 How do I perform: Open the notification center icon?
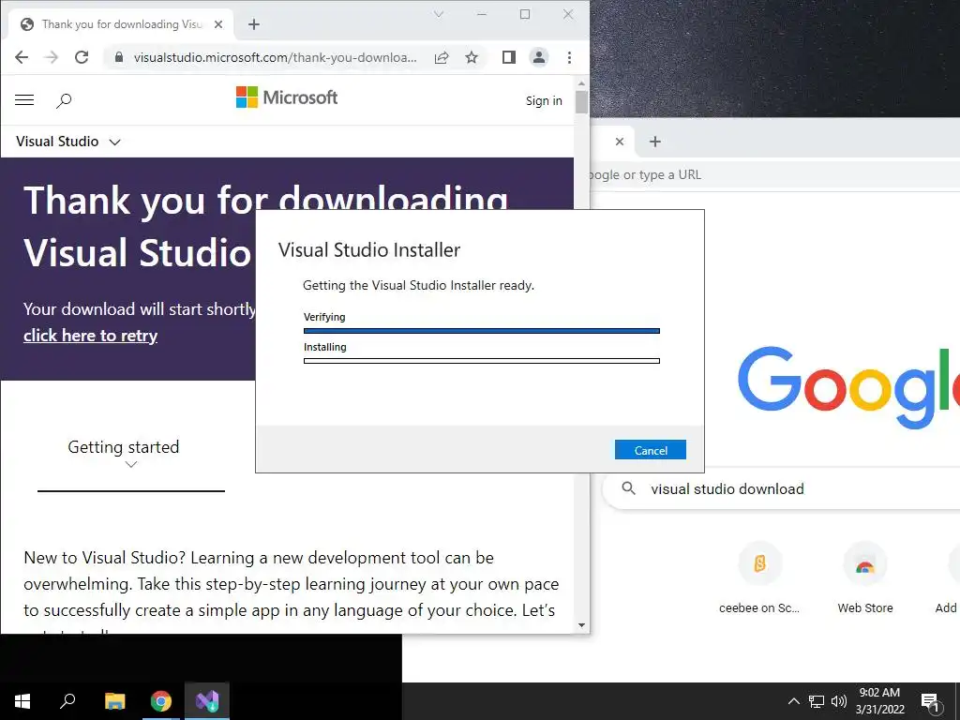coord(930,701)
